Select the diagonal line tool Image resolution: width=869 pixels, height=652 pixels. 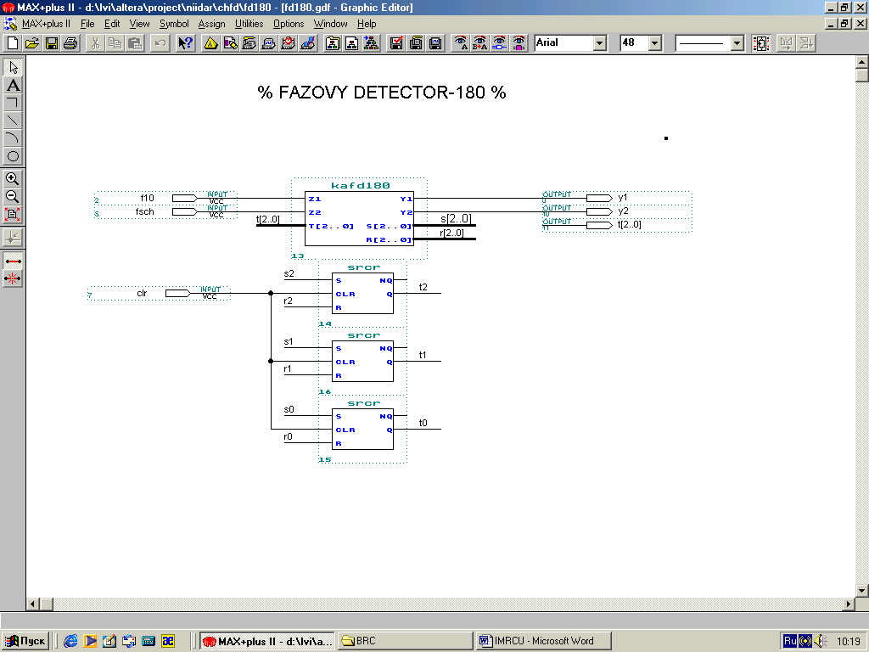13,121
